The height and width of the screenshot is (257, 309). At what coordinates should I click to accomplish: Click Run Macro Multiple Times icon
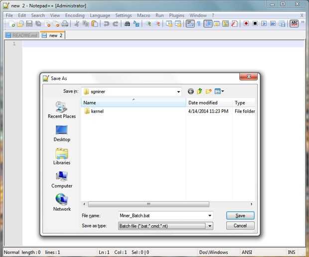coord(273,24)
